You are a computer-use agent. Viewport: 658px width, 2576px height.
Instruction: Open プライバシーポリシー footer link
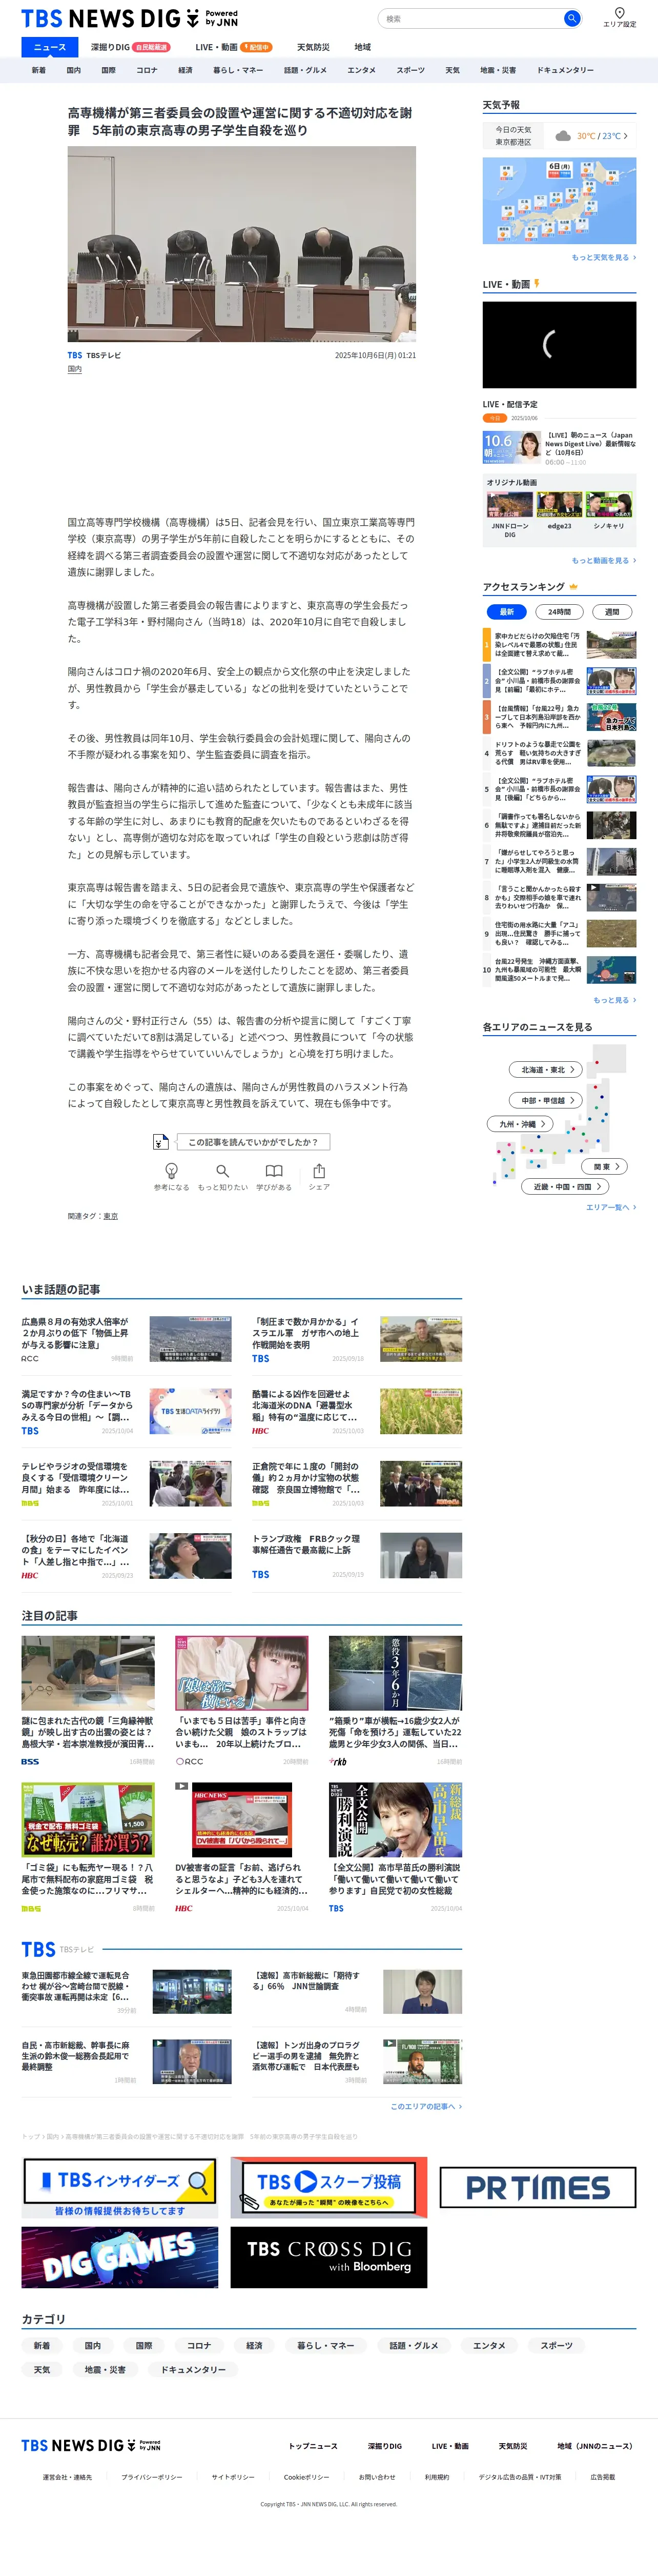(x=152, y=2477)
